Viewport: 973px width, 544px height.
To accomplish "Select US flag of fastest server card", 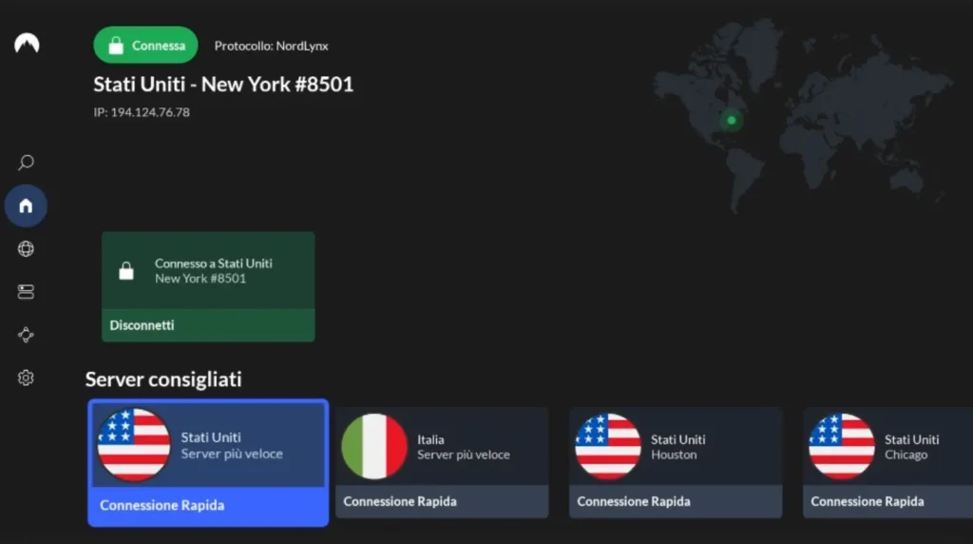I will (x=134, y=445).
